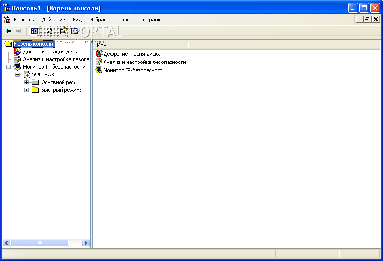Screen dimensions: 383x261
Task: Click the Help toolbar icon
Action: coord(63,31)
